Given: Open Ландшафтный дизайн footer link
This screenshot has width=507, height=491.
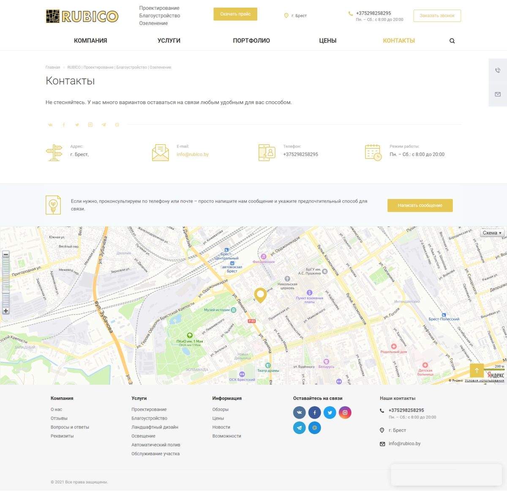Looking at the screenshot, I should (155, 427).
